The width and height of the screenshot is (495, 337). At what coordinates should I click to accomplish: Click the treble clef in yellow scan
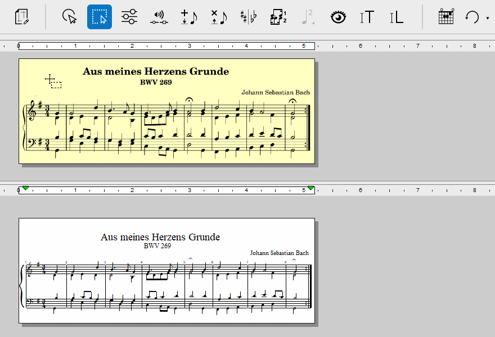(x=32, y=111)
